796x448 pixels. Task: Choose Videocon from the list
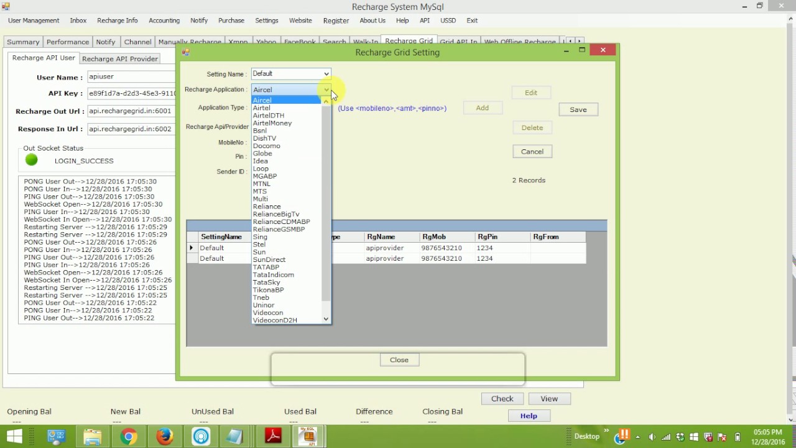pyautogui.click(x=268, y=312)
